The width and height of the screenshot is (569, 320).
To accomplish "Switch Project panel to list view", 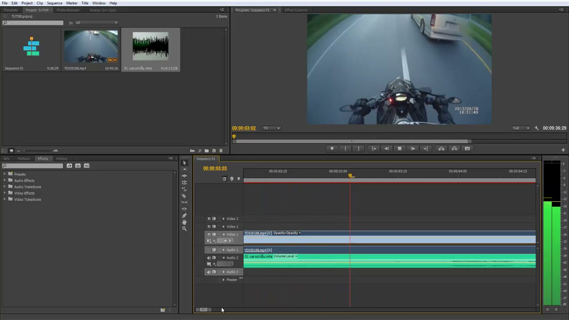I will pyautogui.click(x=4, y=151).
